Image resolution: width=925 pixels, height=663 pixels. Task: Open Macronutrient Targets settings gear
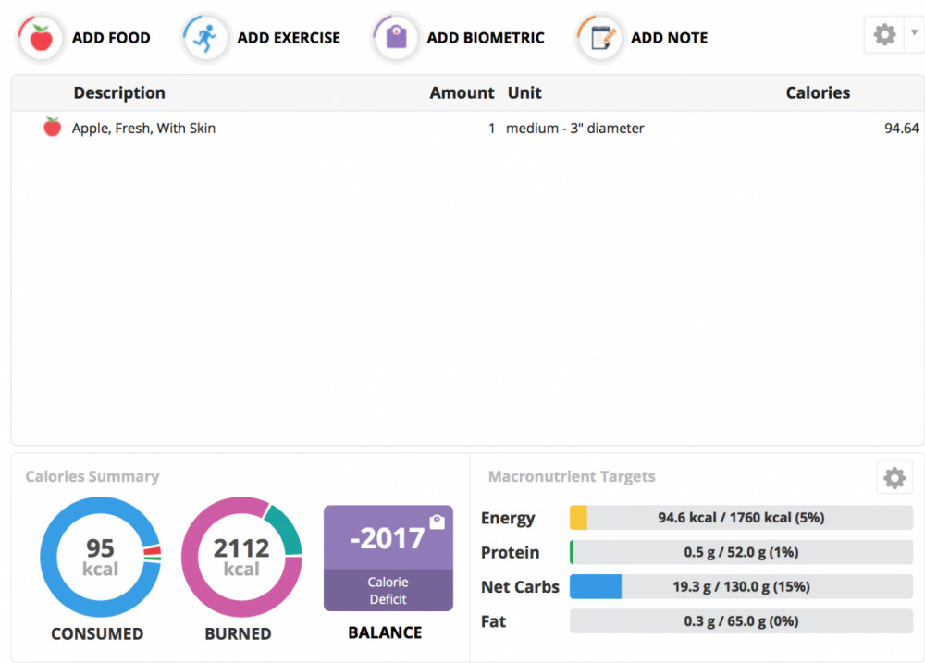(x=894, y=478)
